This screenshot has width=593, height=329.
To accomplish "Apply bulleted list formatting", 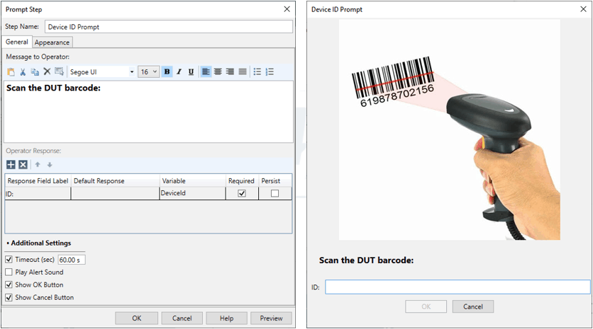I will click(257, 72).
